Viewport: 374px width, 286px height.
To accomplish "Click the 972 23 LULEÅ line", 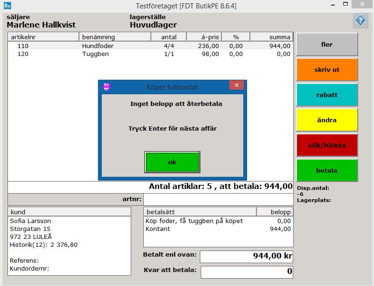I will click(x=31, y=237).
